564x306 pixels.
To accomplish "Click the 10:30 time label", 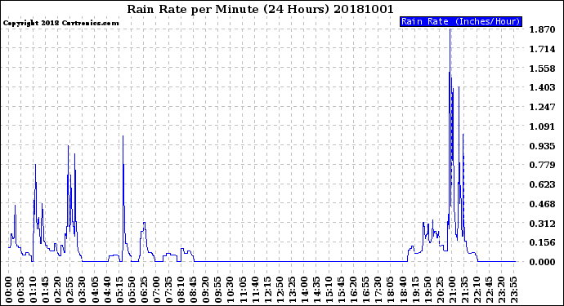I will coord(231,290).
